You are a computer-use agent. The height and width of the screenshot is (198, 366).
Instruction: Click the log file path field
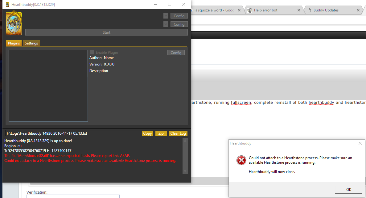coord(72,133)
